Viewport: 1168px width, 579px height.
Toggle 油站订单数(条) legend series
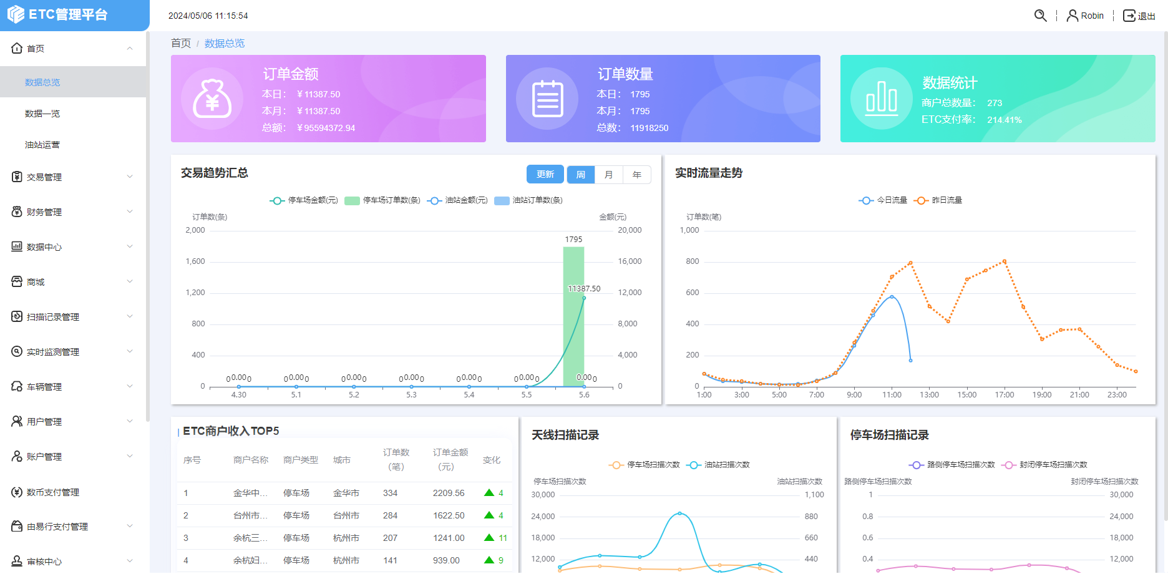(x=528, y=200)
